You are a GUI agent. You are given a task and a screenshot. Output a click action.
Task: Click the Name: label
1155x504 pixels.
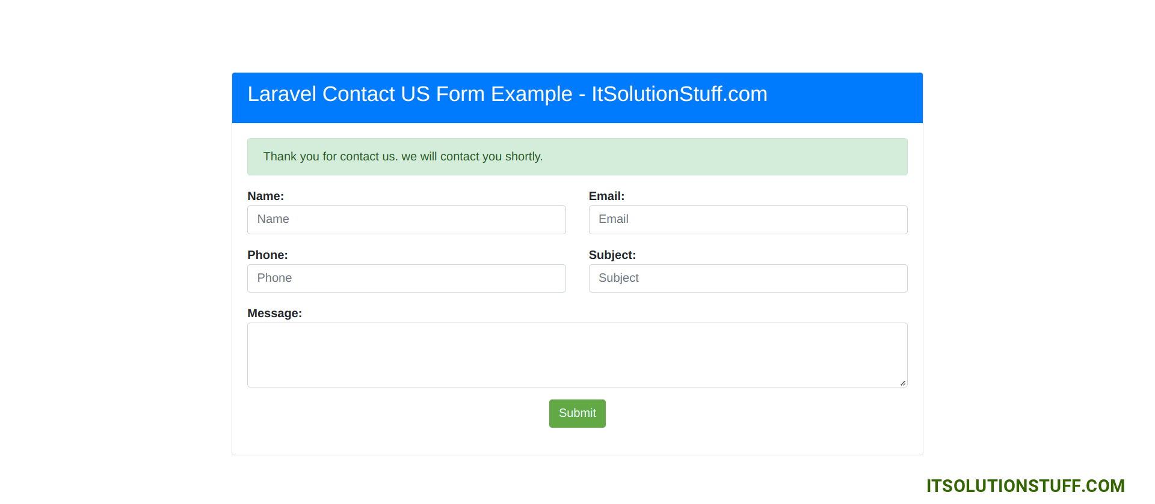click(265, 196)
